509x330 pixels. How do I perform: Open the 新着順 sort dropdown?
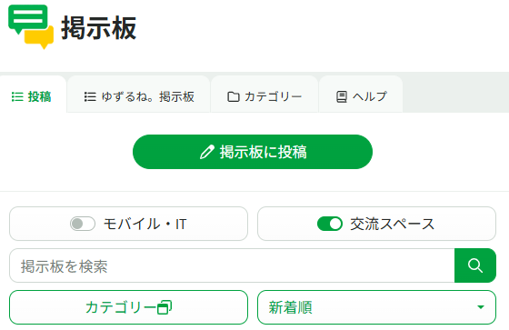376,307
